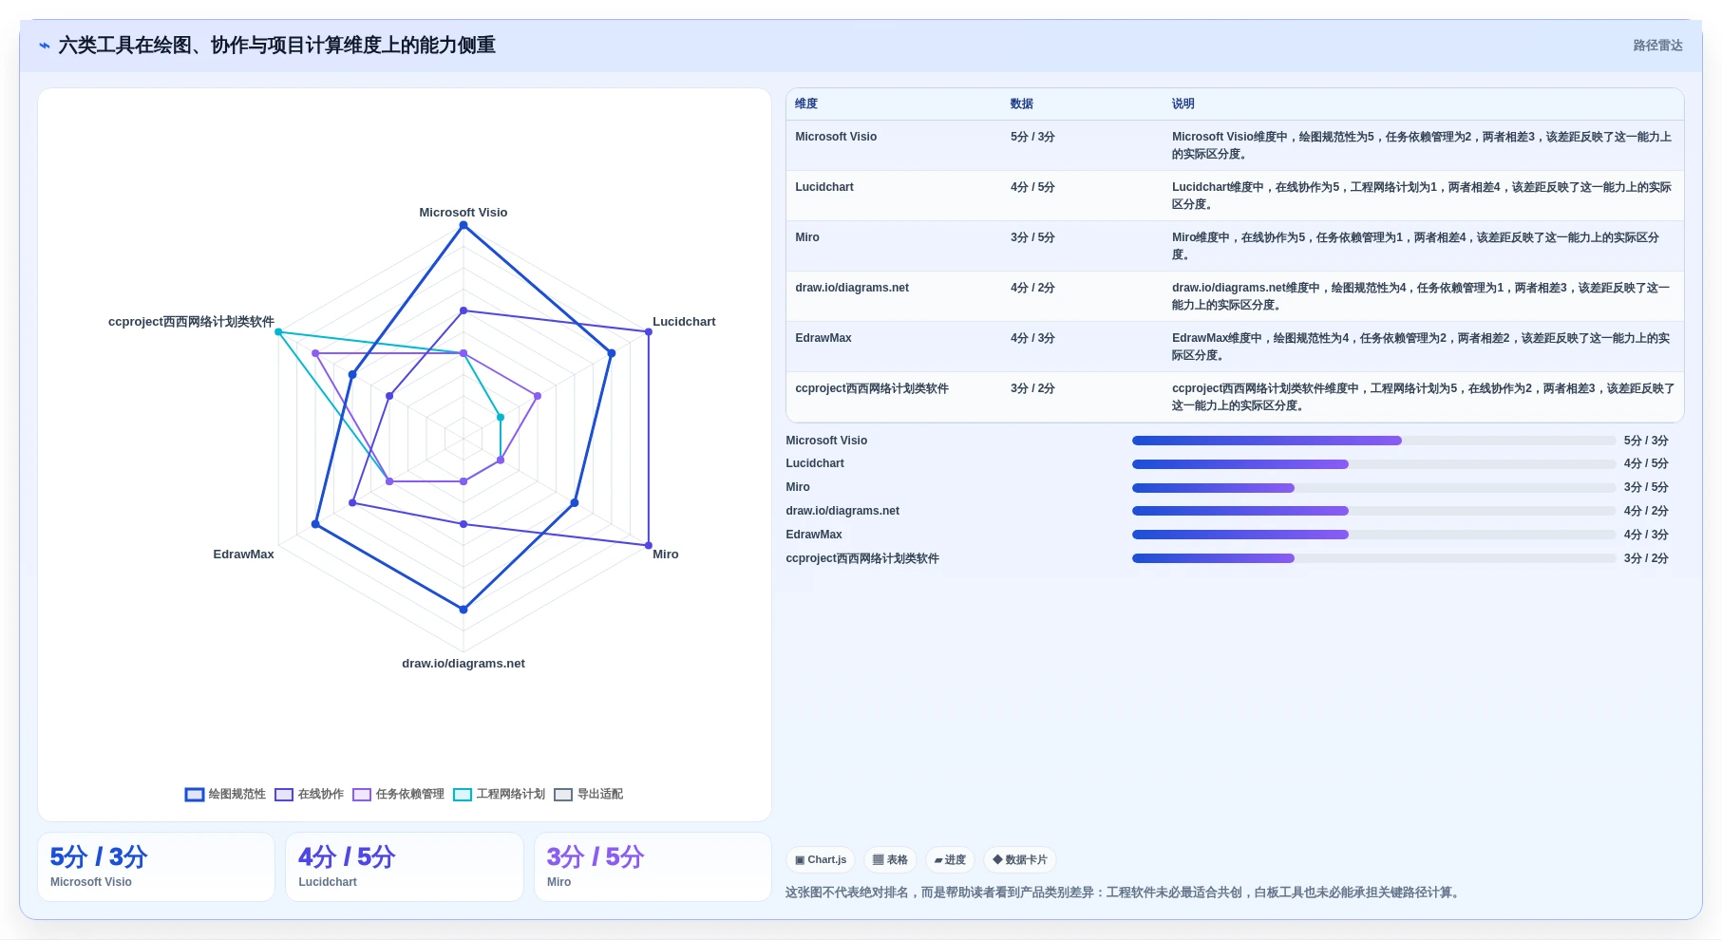
Task: Open the Microsoft Visio 5分 / 3分 card
Action: (x=156, y=867)
